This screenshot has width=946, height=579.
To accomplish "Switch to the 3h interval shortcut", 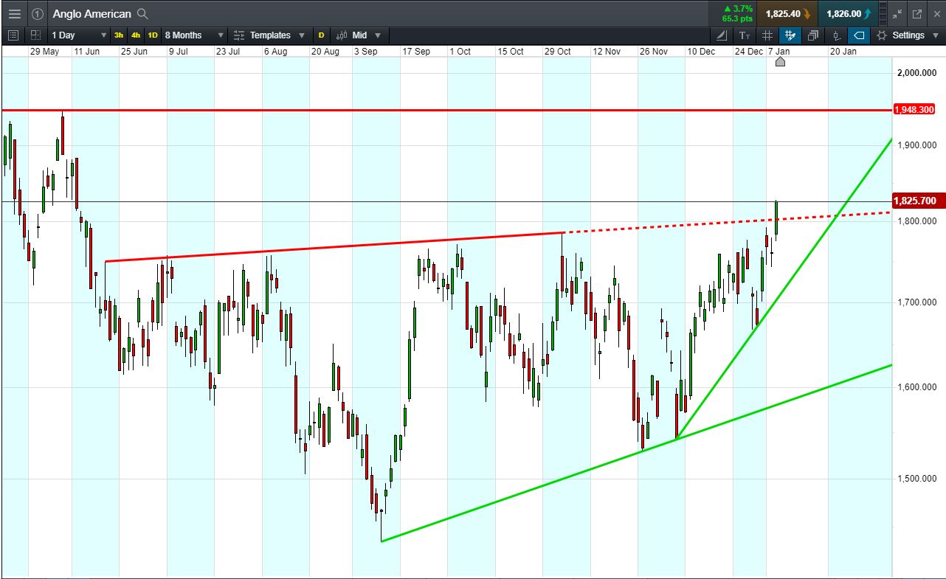I will [119, 35].
